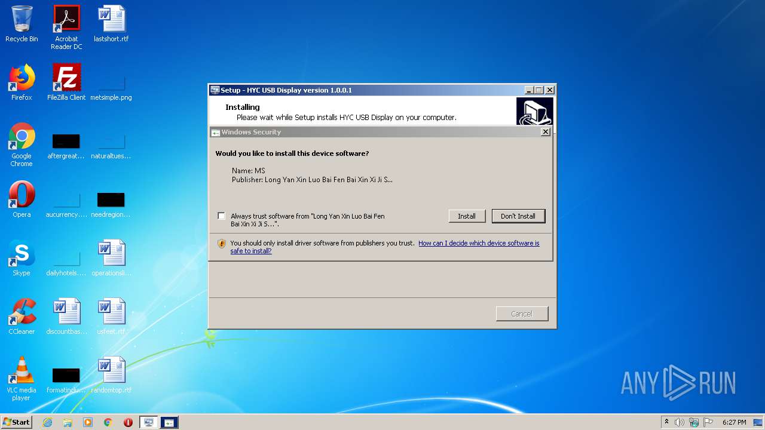The width and height of the screenshot is (765, 430).
Task: Select the operationsli document icon
Action: click(x=111, y=258)
